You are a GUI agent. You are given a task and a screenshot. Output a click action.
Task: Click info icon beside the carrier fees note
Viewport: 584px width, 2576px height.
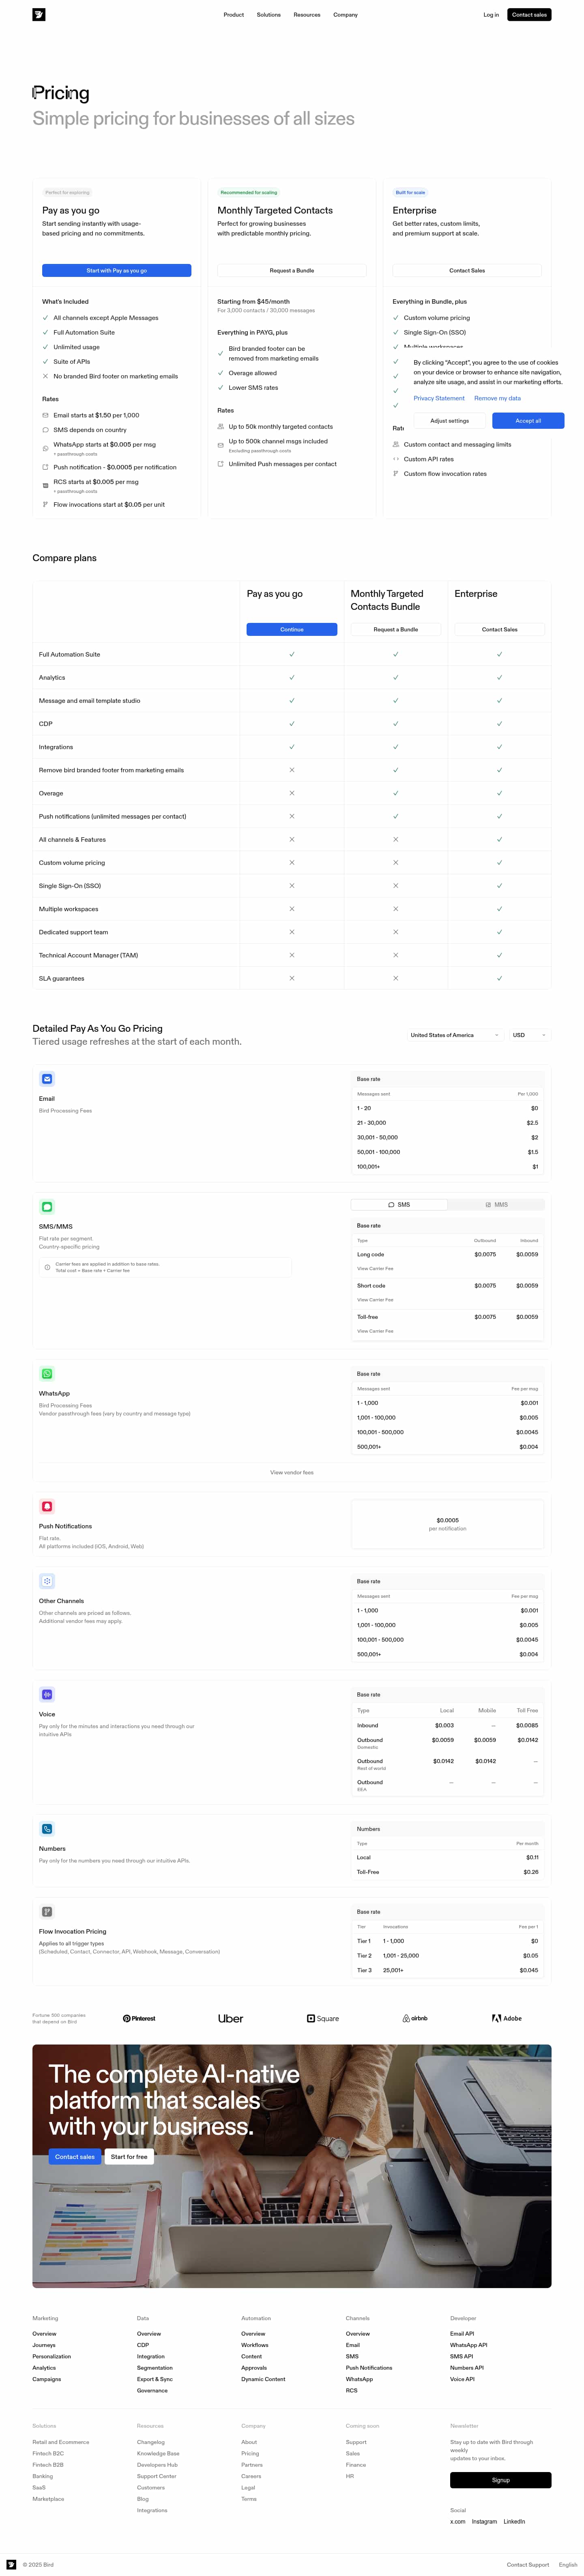coord(47,1267)
